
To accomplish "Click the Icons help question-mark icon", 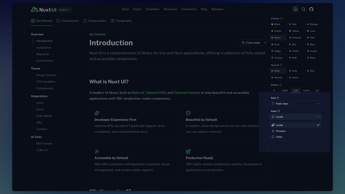I will click(x=279, y=111).
